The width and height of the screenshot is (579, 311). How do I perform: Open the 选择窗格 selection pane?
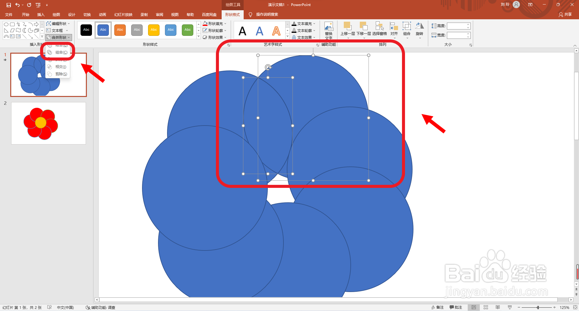point(379,29)
